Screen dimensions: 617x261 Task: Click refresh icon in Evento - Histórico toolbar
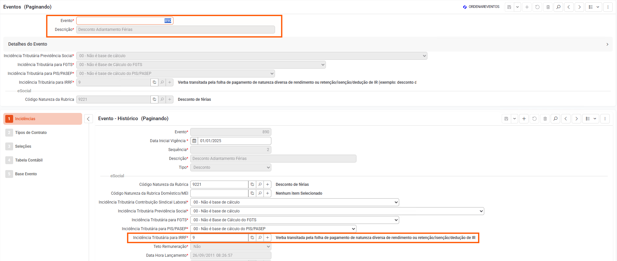[x=534, y=119]
